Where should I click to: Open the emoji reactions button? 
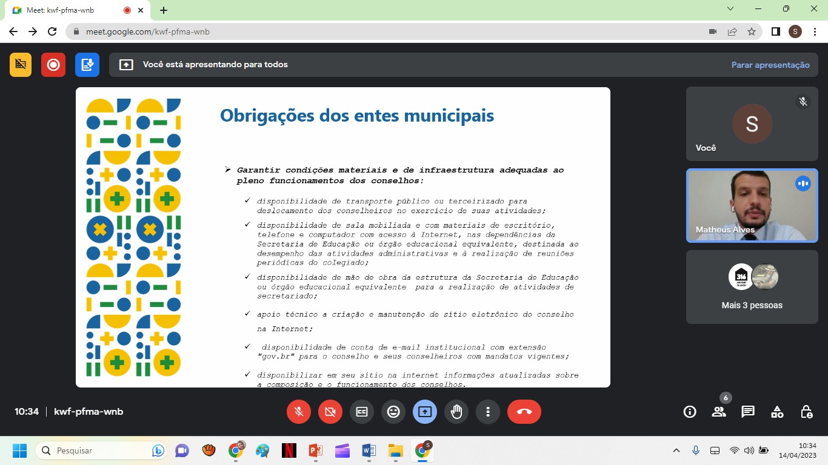point(393,412)
